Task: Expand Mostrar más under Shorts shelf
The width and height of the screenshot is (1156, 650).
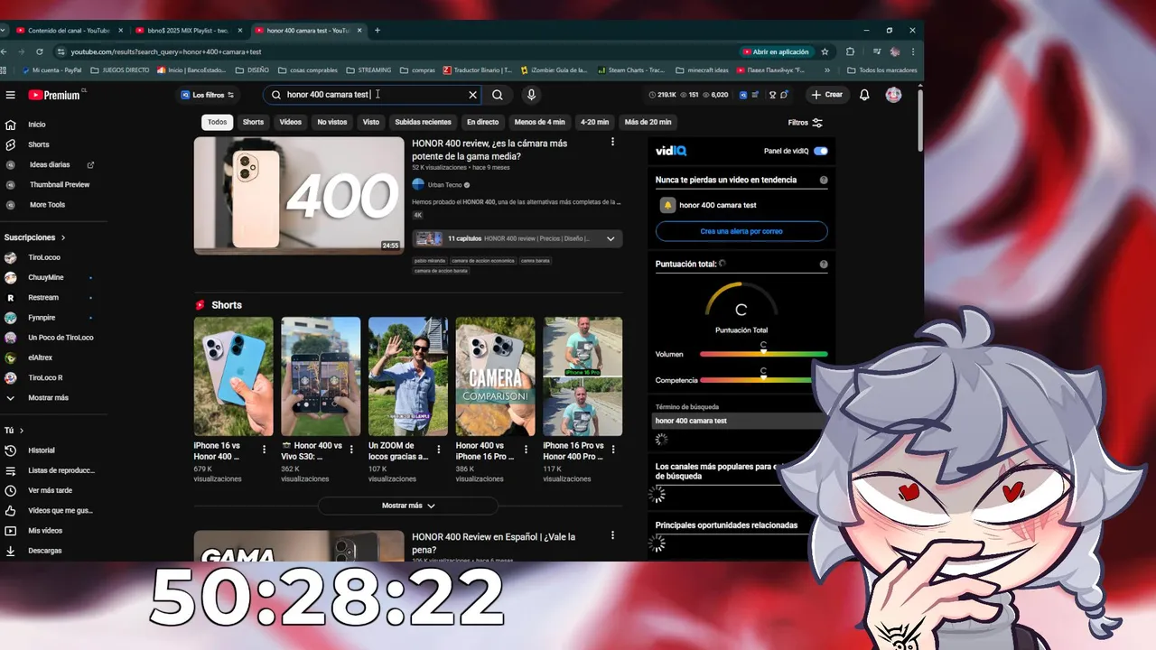Action: click(407, 506)
